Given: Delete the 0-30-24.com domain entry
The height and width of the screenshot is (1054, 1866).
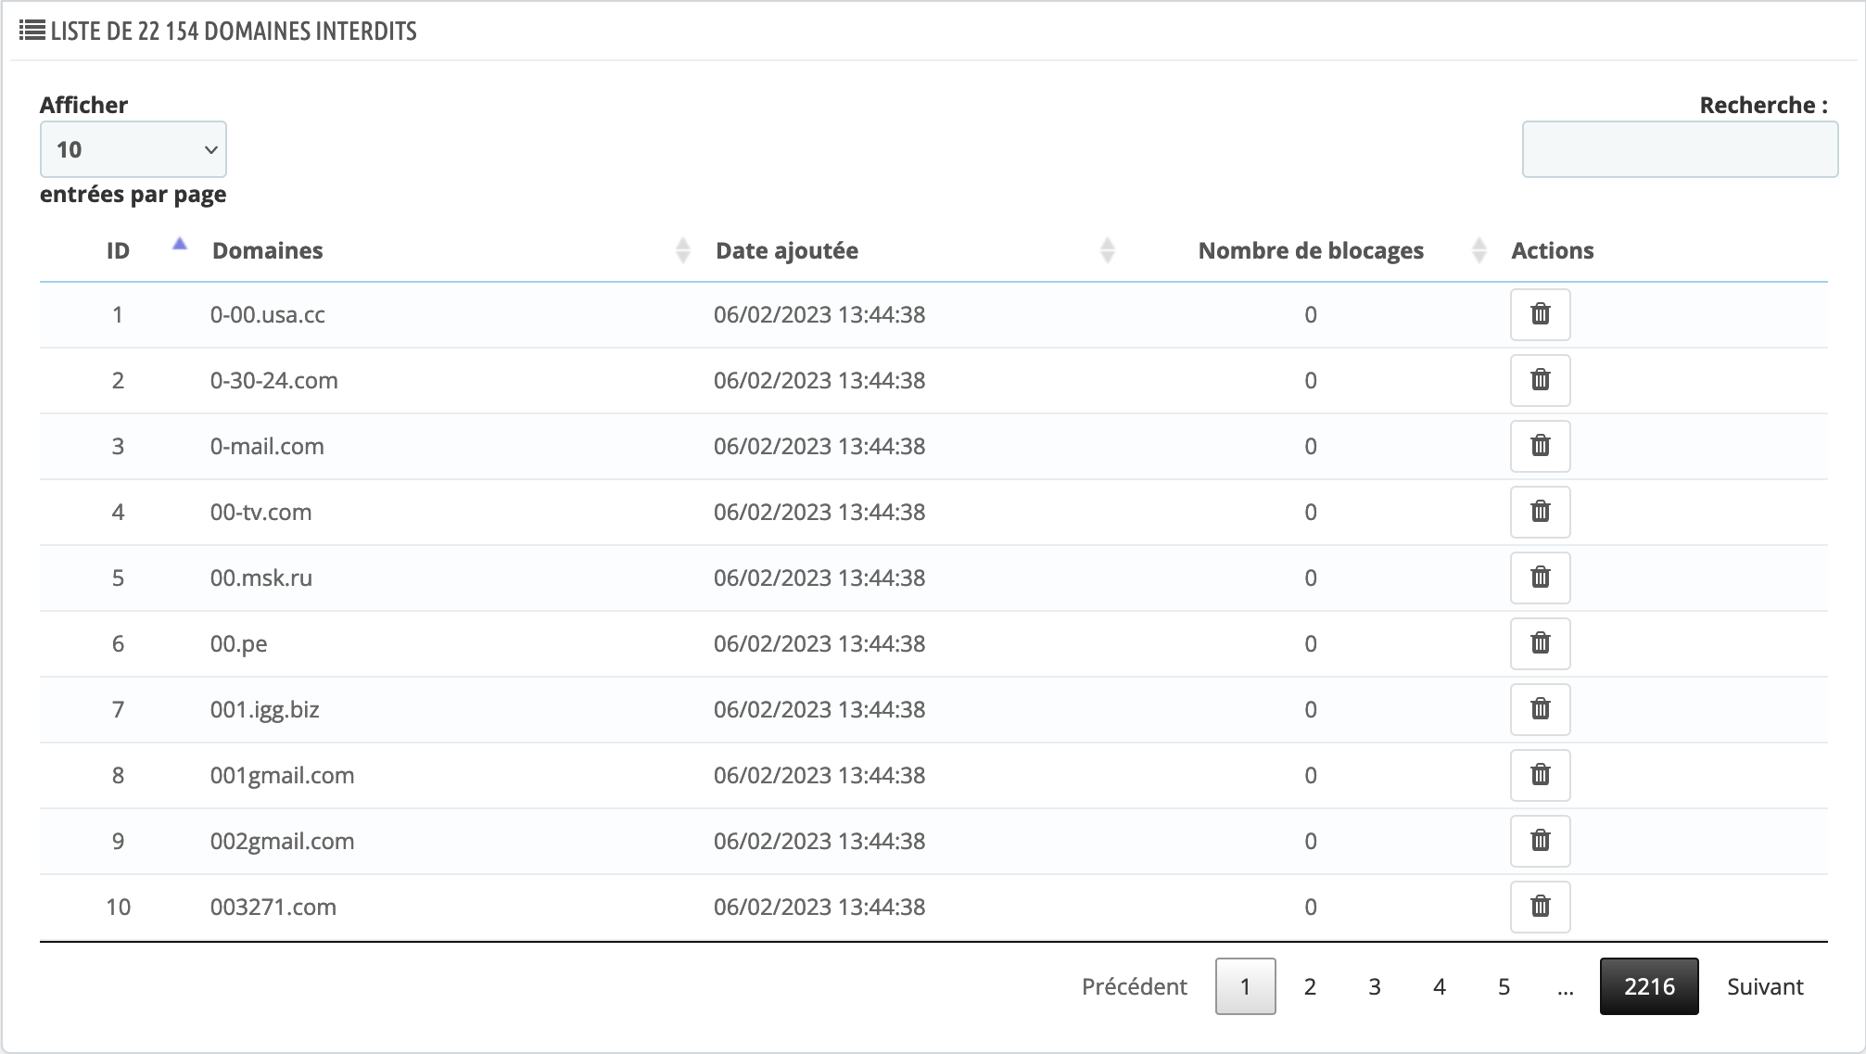Looking at the screenshot, I should click(1540, 380).
